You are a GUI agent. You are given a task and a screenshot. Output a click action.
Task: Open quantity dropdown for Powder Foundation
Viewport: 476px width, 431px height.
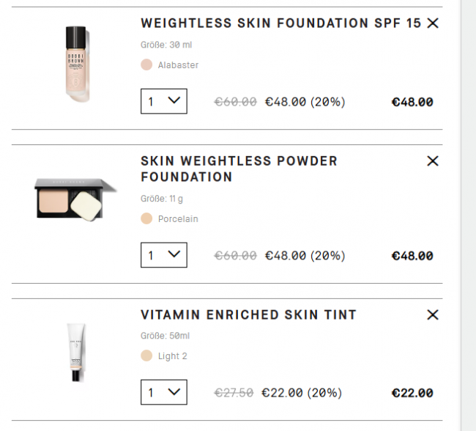point(164,255)
